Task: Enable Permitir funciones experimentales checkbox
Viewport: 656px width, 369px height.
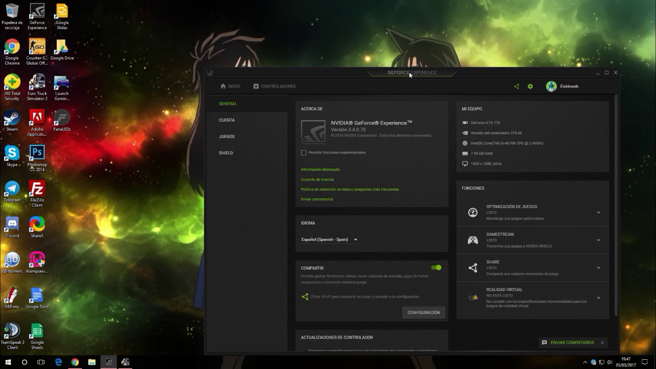Action: pos(303,153)
